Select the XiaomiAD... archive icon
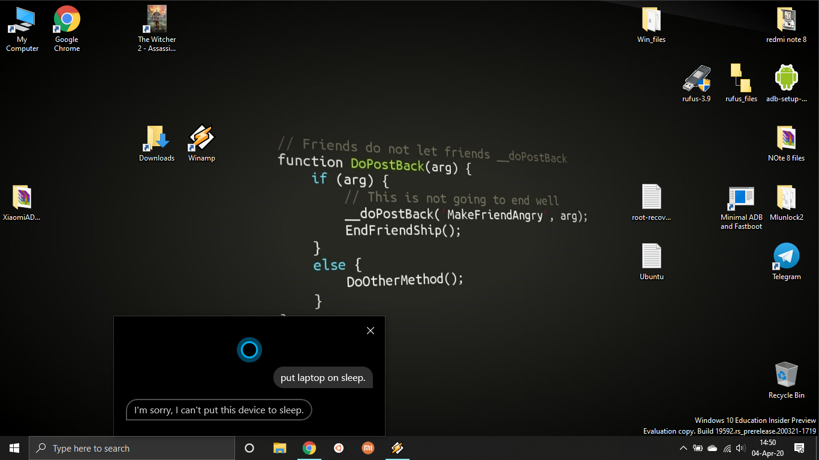The image size is (819, 460). (x=22, y=203)
